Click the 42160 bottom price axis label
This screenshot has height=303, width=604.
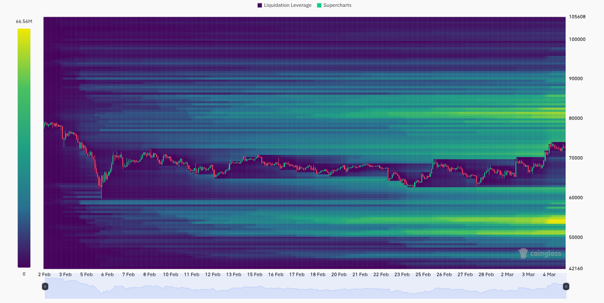click(x=576, y=268)
